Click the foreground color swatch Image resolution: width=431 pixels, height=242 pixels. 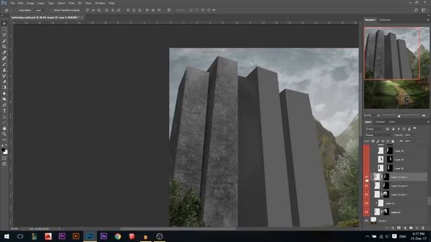click(3, 150)
